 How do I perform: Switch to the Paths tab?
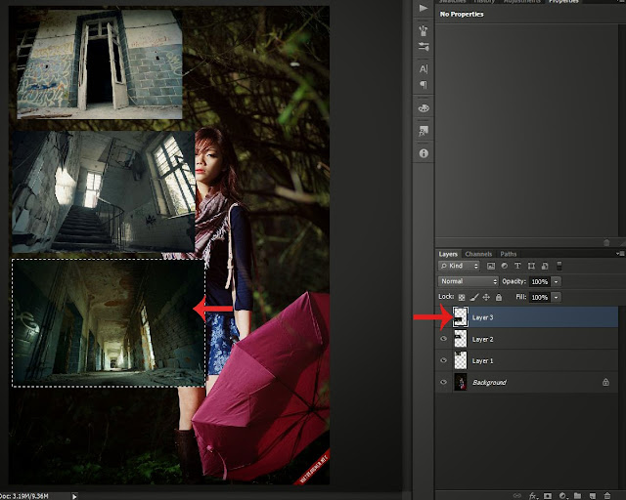pos(509,254)
